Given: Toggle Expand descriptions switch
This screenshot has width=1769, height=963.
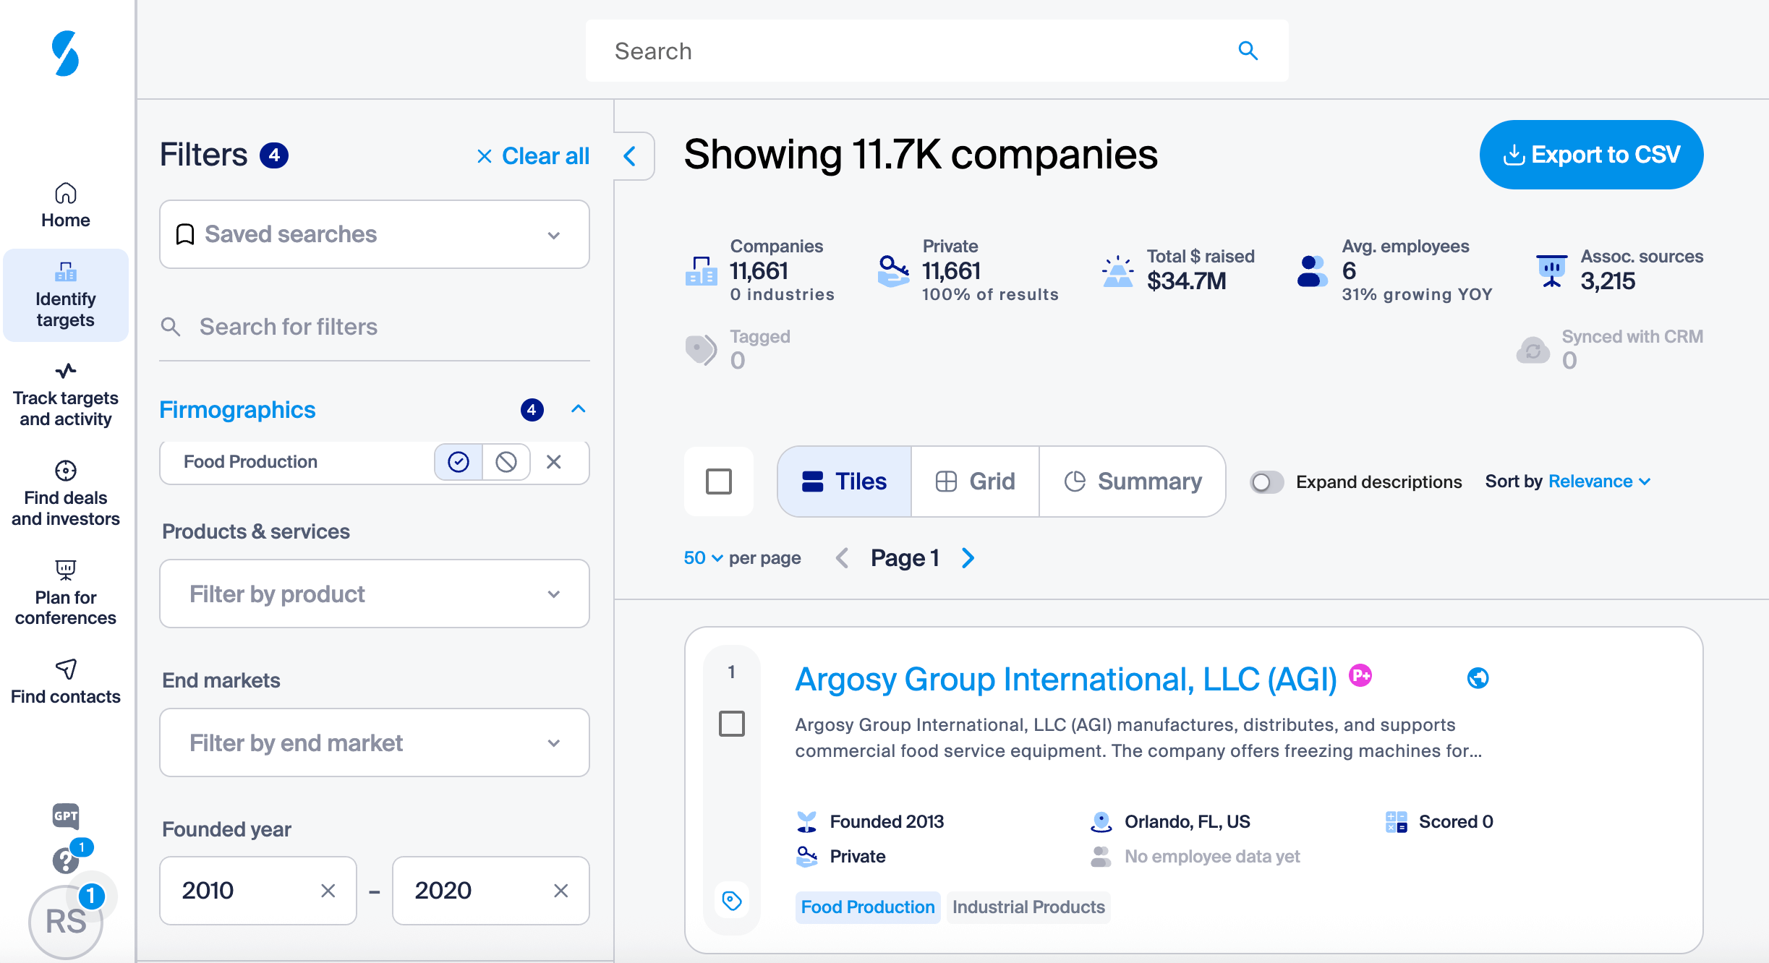Looking at the screenshot, I should (1266, 482).
